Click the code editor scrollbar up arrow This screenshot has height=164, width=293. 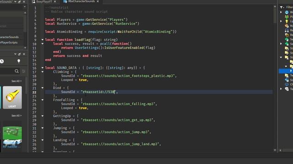[x=275, y=6]
